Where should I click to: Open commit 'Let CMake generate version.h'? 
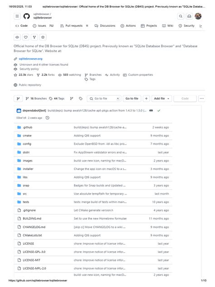tap(93, 211)
